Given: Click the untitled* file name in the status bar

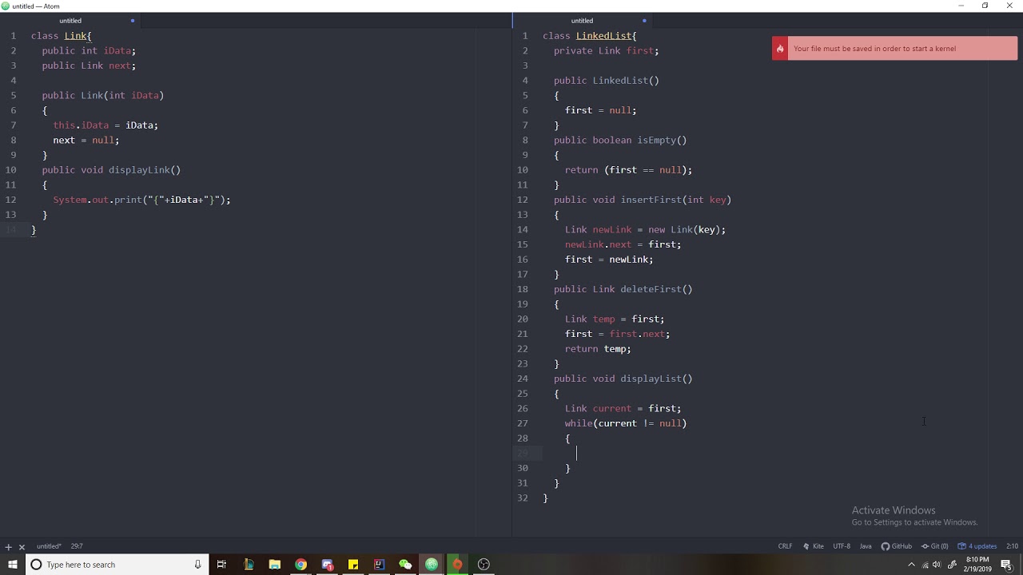Looking at the screenshot, I should pyautogui.click(x=49, y=546).
